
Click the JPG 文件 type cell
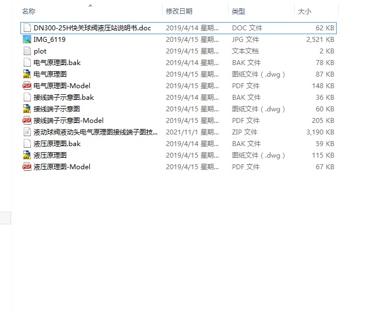pos(246,40)
